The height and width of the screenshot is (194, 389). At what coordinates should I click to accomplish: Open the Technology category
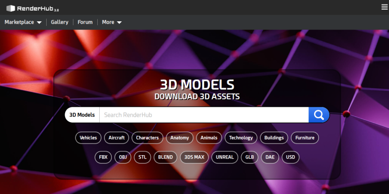click(x=241, y=138)
